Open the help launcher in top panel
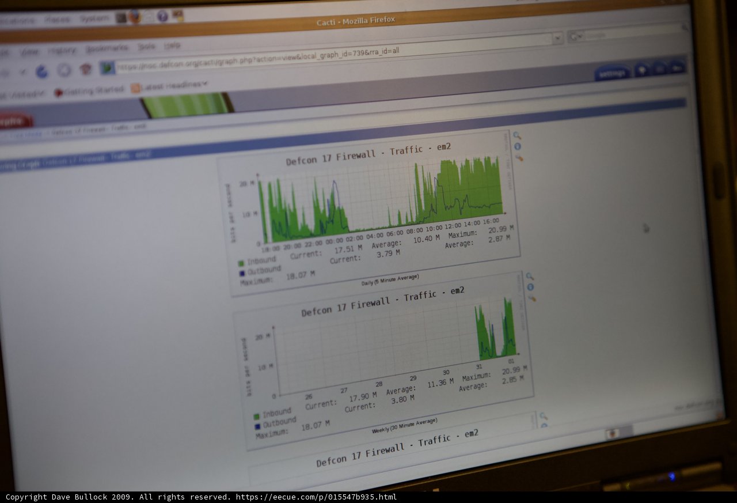Image resolution: width=737 pixels, height=503 pixels. pyautogui.click(x=162, y=16)
